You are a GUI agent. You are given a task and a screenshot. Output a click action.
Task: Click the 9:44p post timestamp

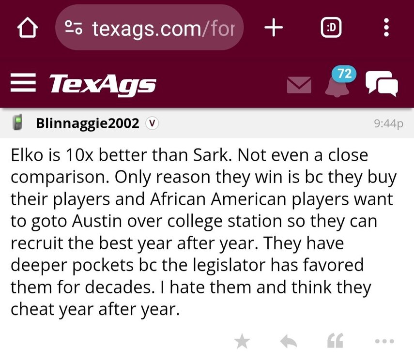[388, 123]
